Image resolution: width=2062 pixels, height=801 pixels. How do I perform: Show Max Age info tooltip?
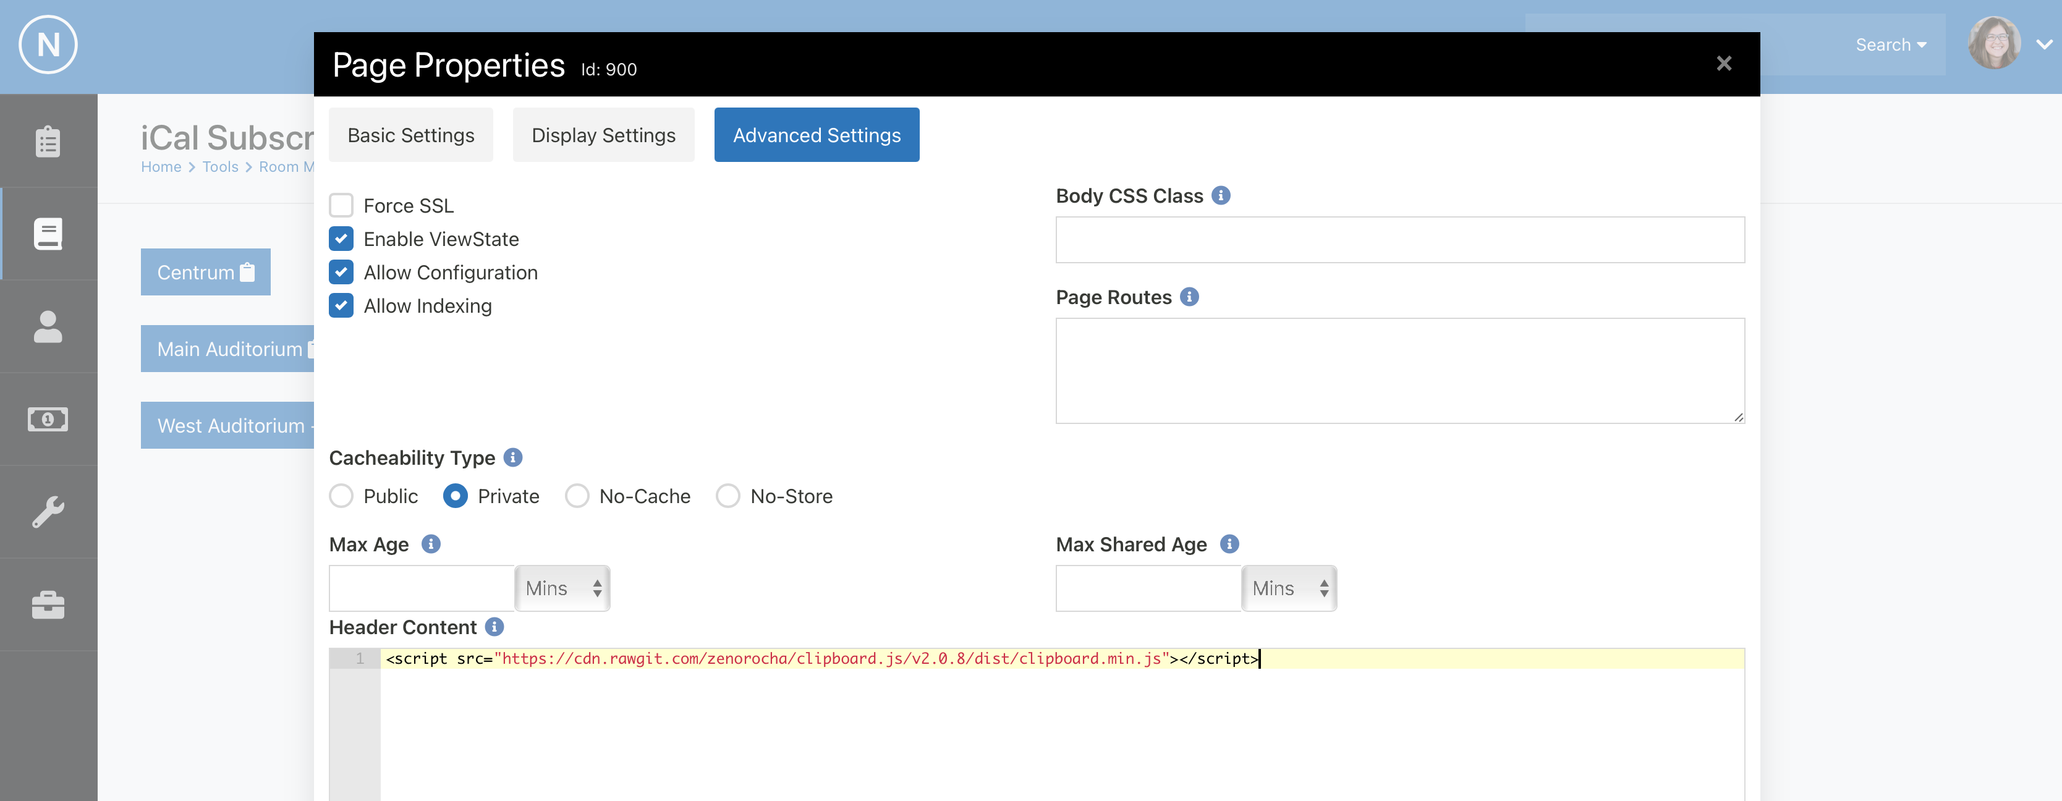click(x=431, y=544)
